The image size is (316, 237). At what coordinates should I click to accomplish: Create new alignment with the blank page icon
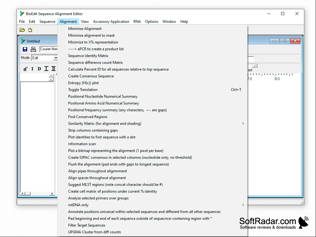[30, 30]
